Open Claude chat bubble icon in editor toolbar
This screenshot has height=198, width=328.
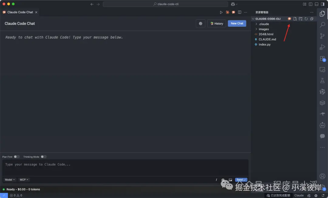(x=234, y=12)
